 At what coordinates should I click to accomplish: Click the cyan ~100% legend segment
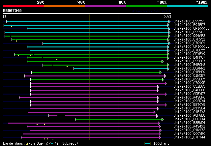click(187, 6)
